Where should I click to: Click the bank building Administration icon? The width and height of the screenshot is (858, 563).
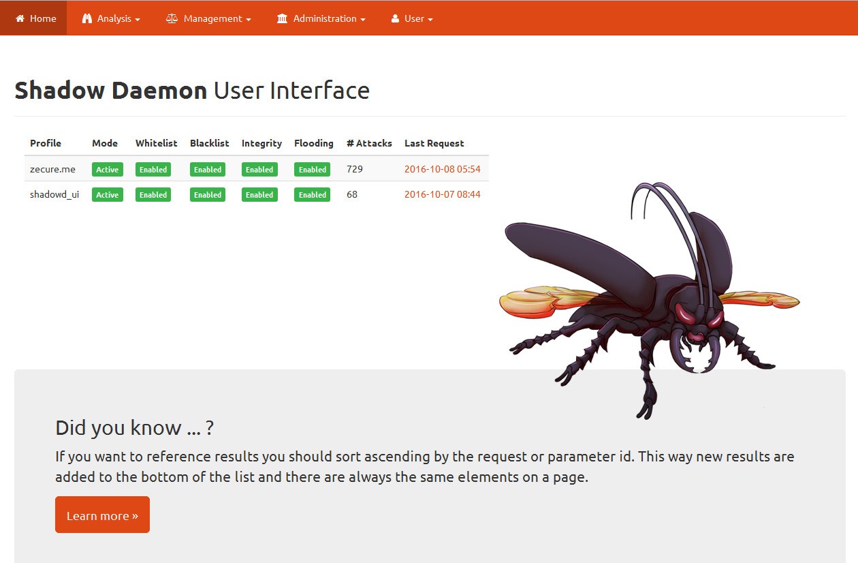tap(283, 18)
